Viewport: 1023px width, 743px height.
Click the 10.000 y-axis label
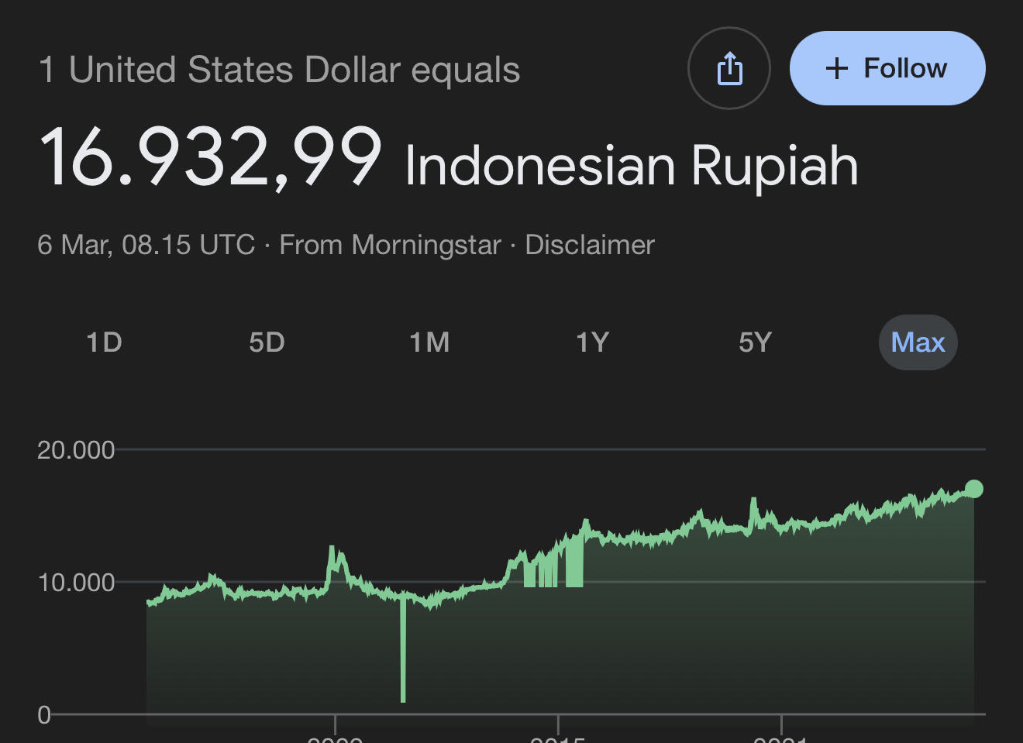coord(76,583)
